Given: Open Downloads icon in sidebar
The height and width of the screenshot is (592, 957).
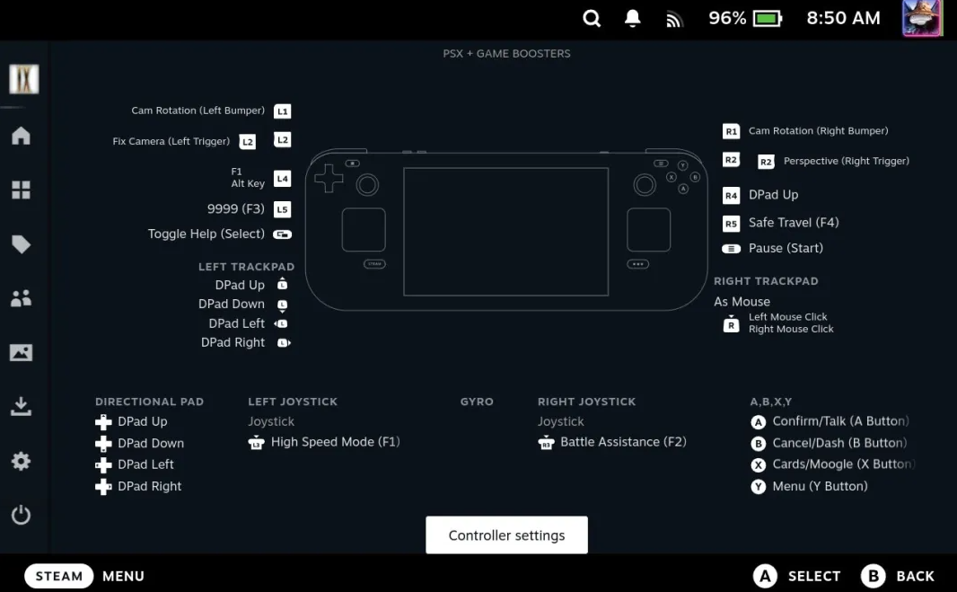Looking at the screenshot, I should coord(21,406).
